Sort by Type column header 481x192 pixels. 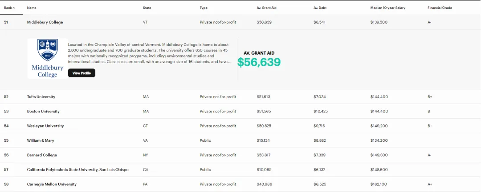(x=204, y=8)
